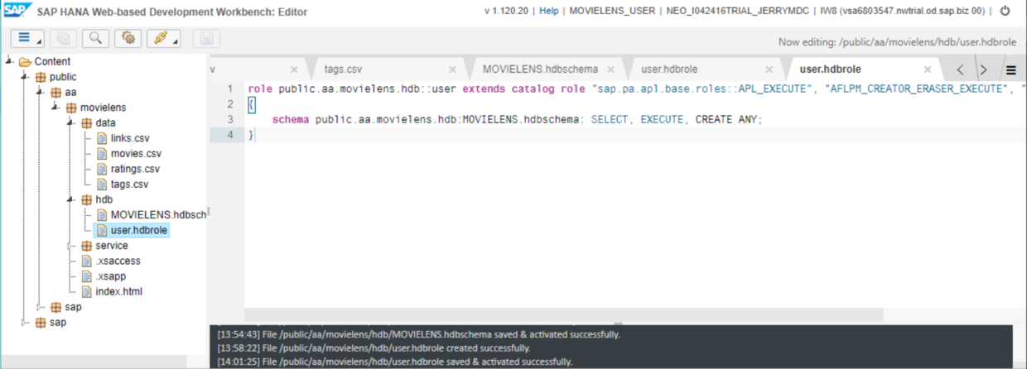Image resolution: width=1027 pixels, height=369 pixels.
Task: Click the save floppy disk icon
Action: click(x=206, y=38)
